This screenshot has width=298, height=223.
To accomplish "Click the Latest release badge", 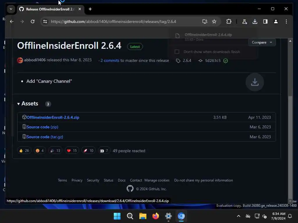I will point(135,47).
